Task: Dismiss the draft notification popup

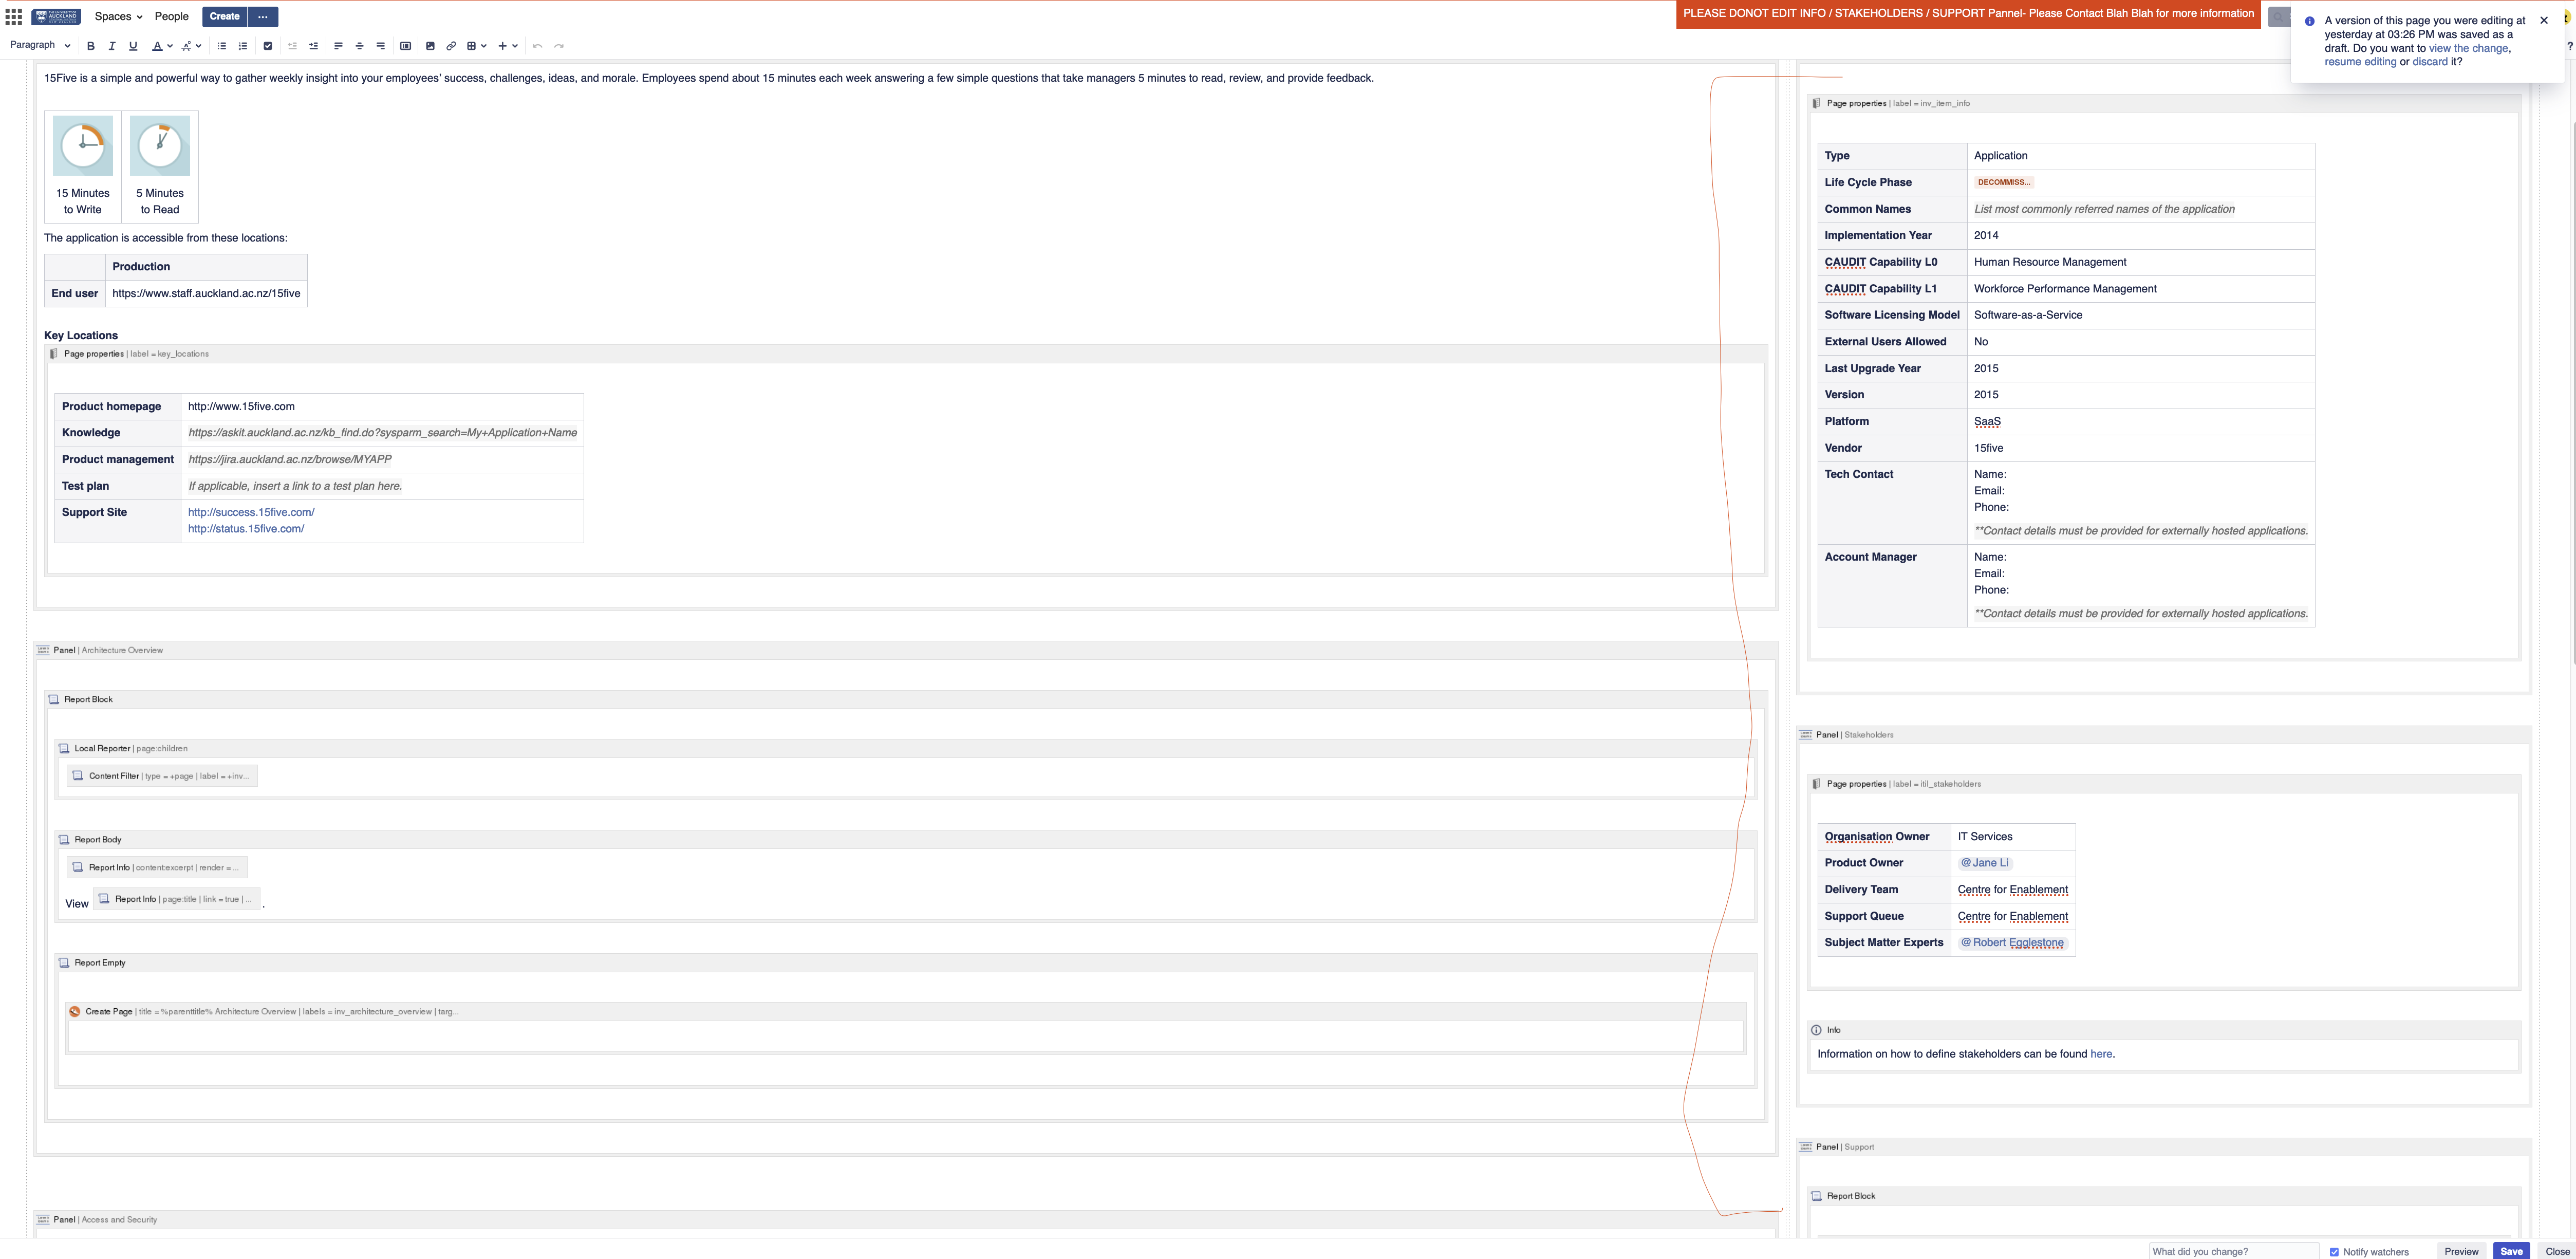Action: tap(2544, 20)
